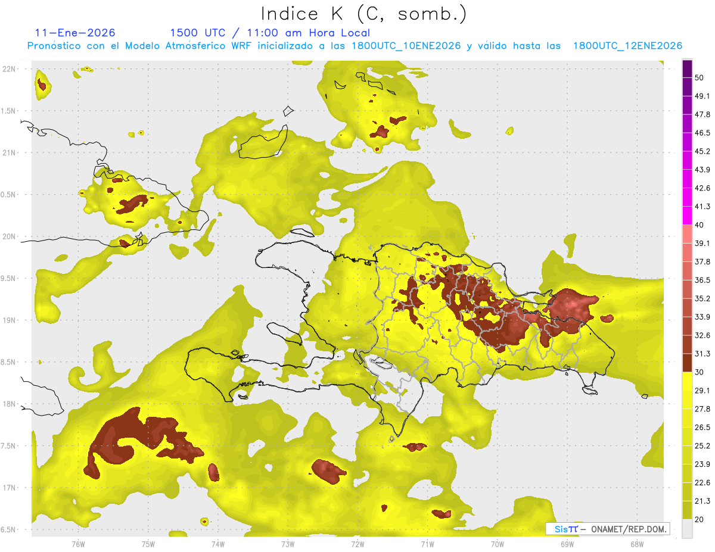Click the 75W longitude label
Viewport: 715px width, 552px height.
(x=148, y=544)
